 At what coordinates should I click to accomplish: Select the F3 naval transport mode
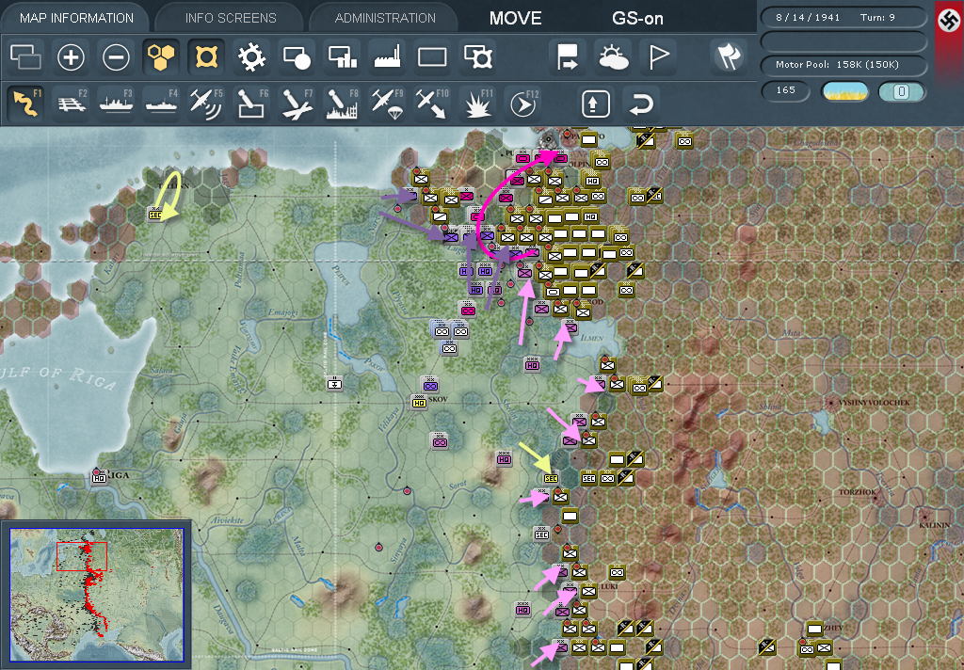point(116,104)
